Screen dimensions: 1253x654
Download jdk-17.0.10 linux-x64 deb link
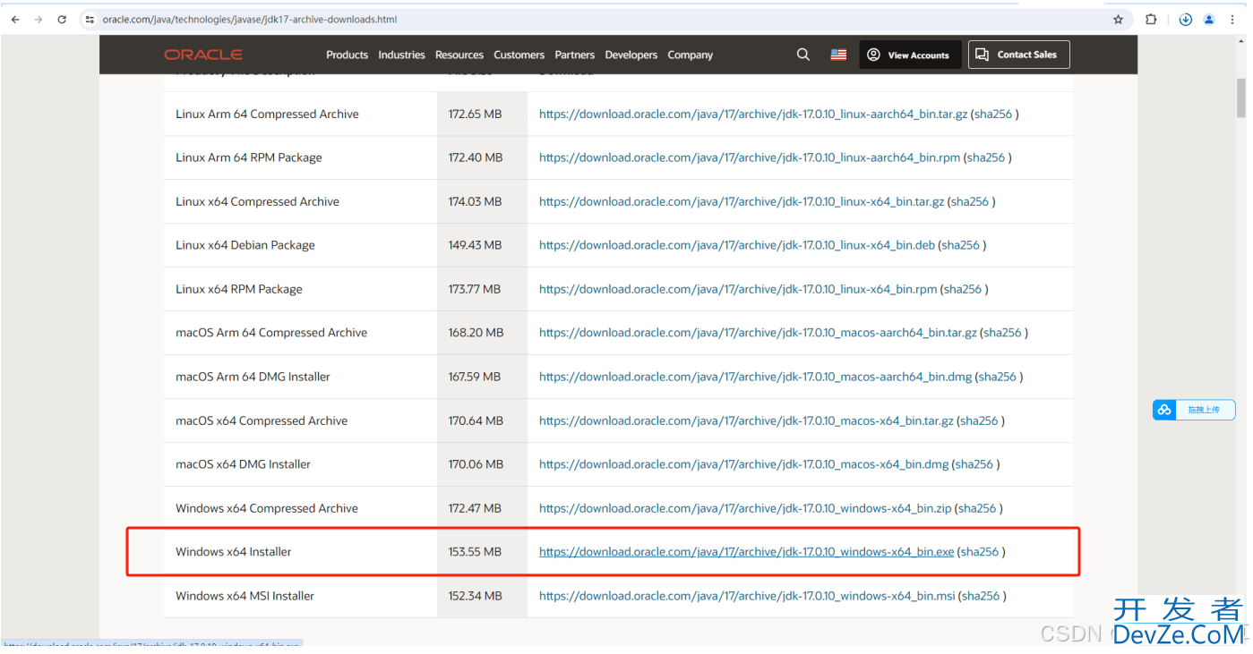(x=737, y=245)
